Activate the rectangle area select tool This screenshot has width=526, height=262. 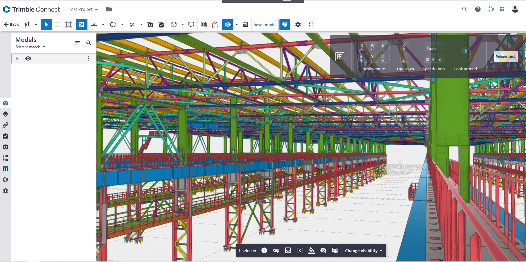tap(58, 25)
